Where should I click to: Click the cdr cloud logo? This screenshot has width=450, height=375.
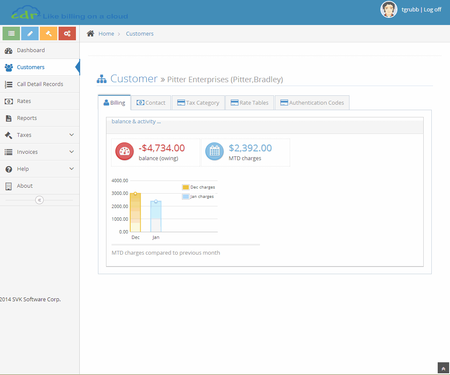pos(26,12)
